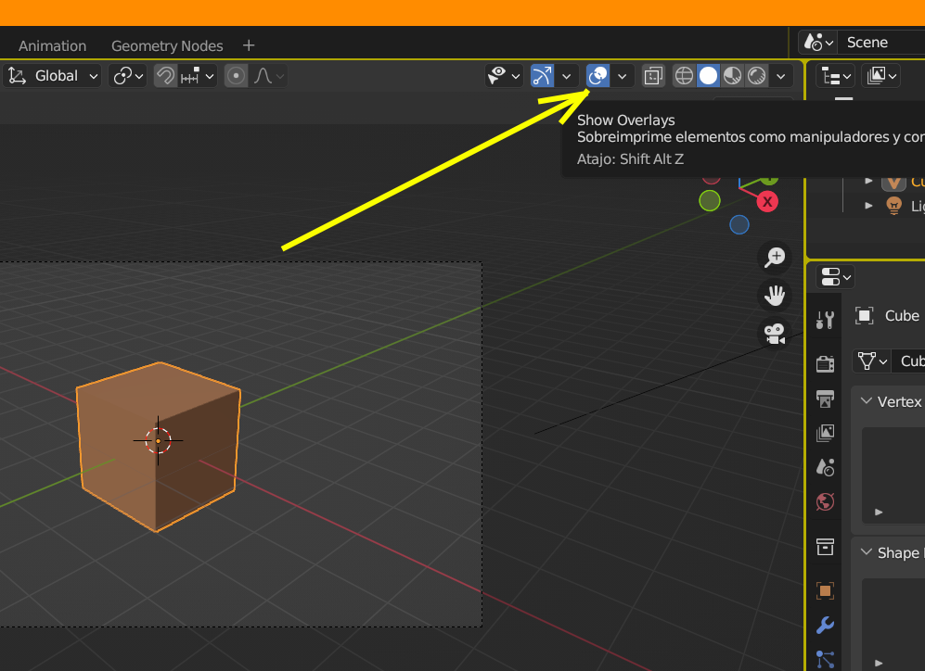Click the zoom magnifier viewport icon
Viewport: 925px width, 671px height.
coord(774,258)
